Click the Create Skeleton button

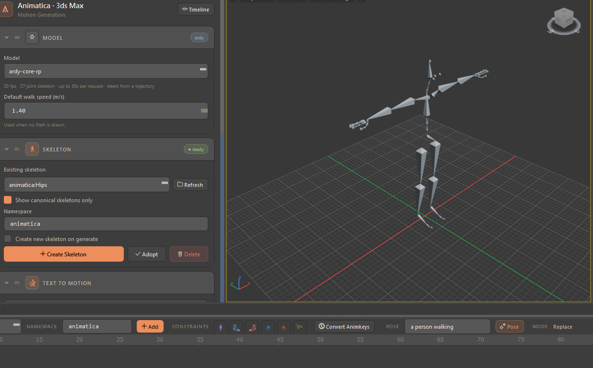pos(64,254)
